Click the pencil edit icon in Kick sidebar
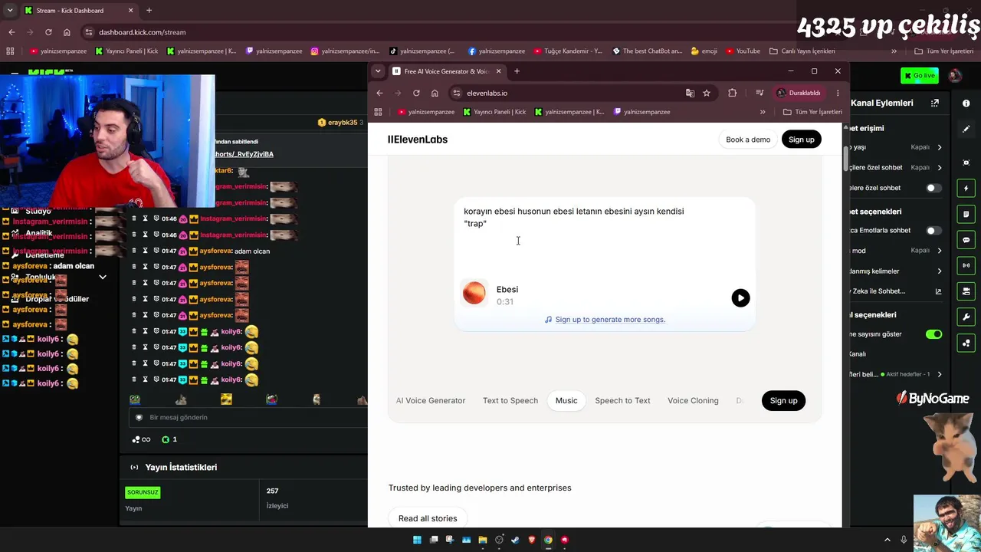981x552 pixels. point(966,129)
